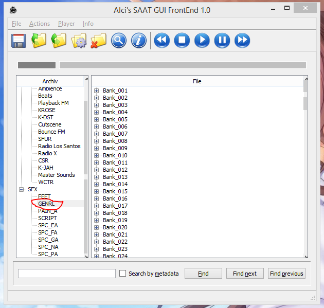
Task: Expand Bank_014 node
Action: point(96,184)
